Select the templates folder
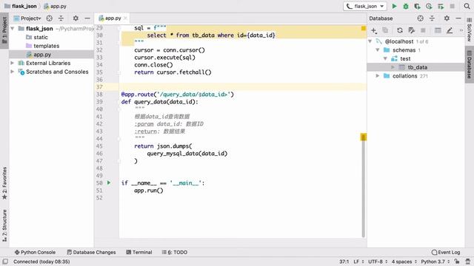Screen dimensions: 474x266 [43, 46]
